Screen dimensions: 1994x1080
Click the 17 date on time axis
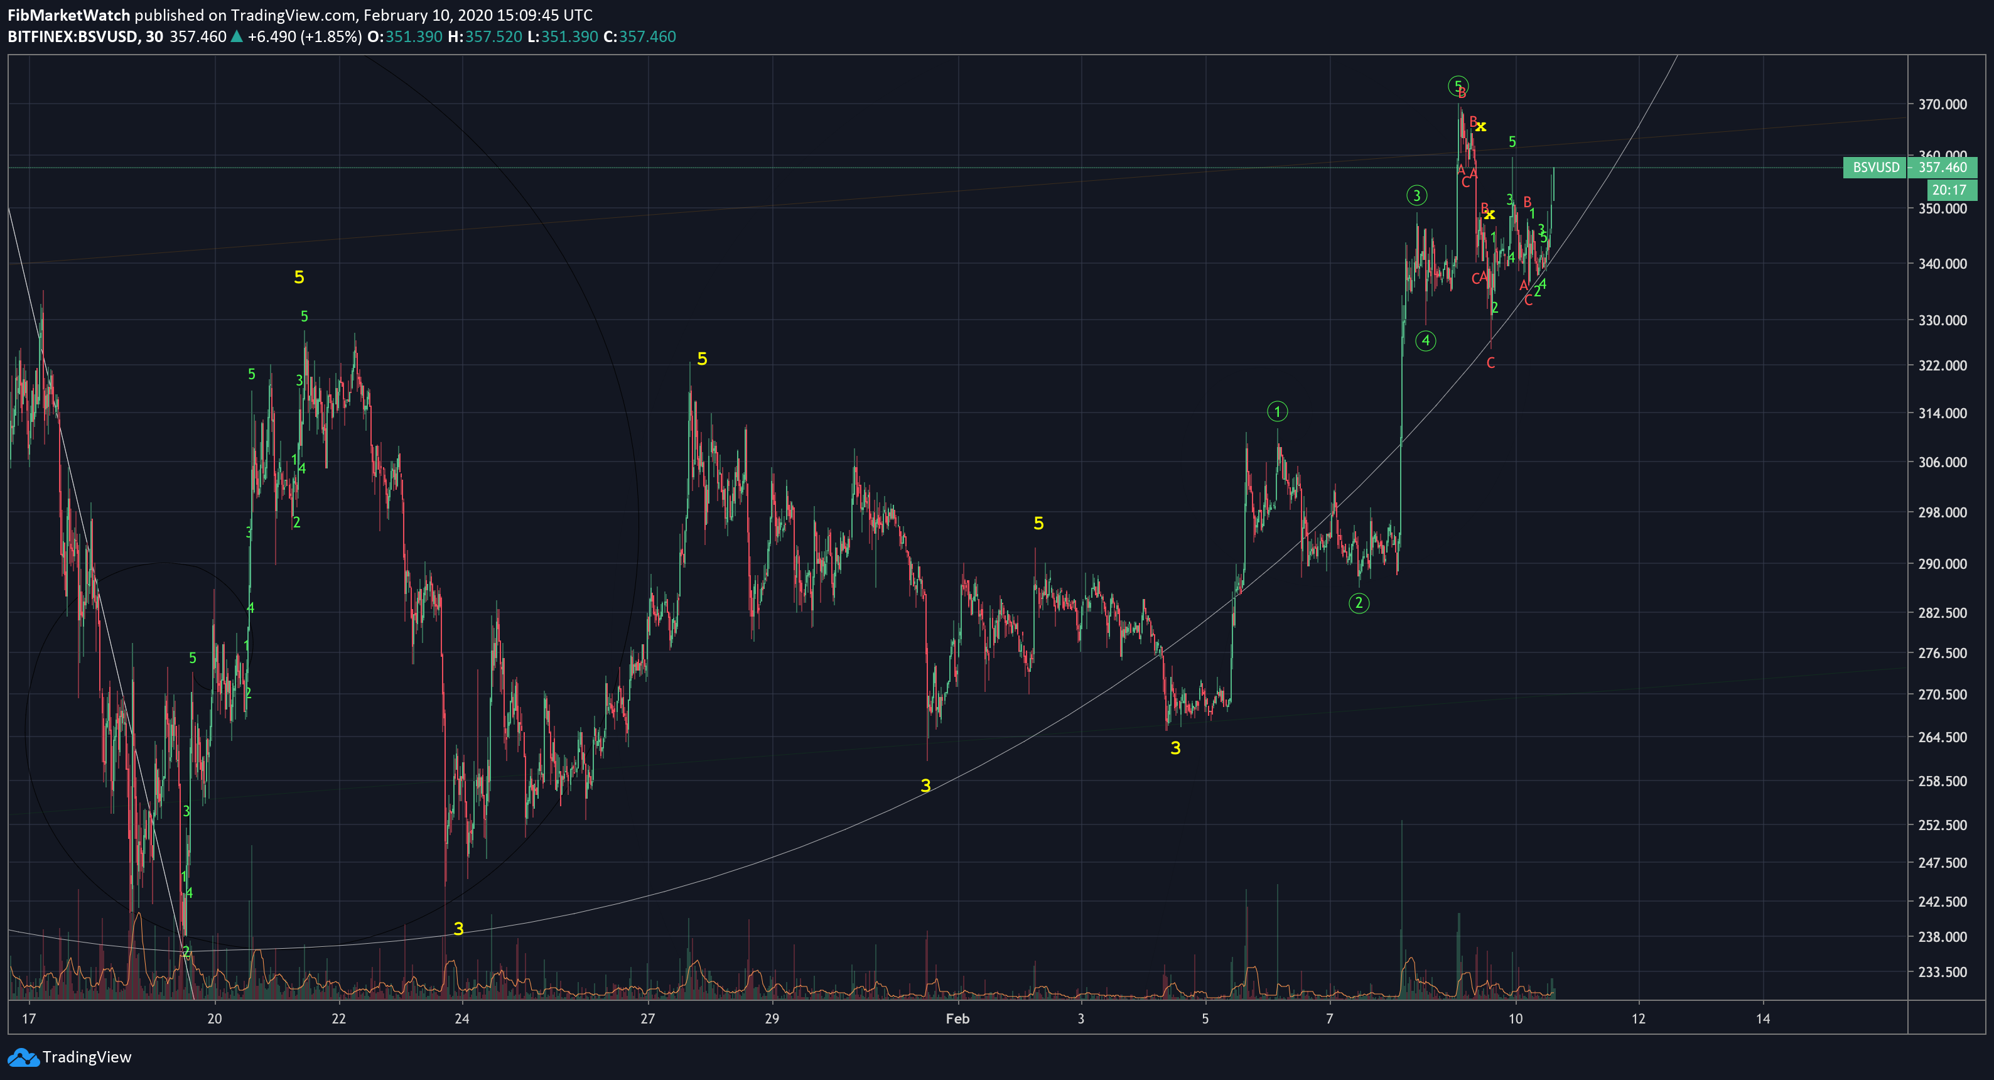pos(29,1019)
